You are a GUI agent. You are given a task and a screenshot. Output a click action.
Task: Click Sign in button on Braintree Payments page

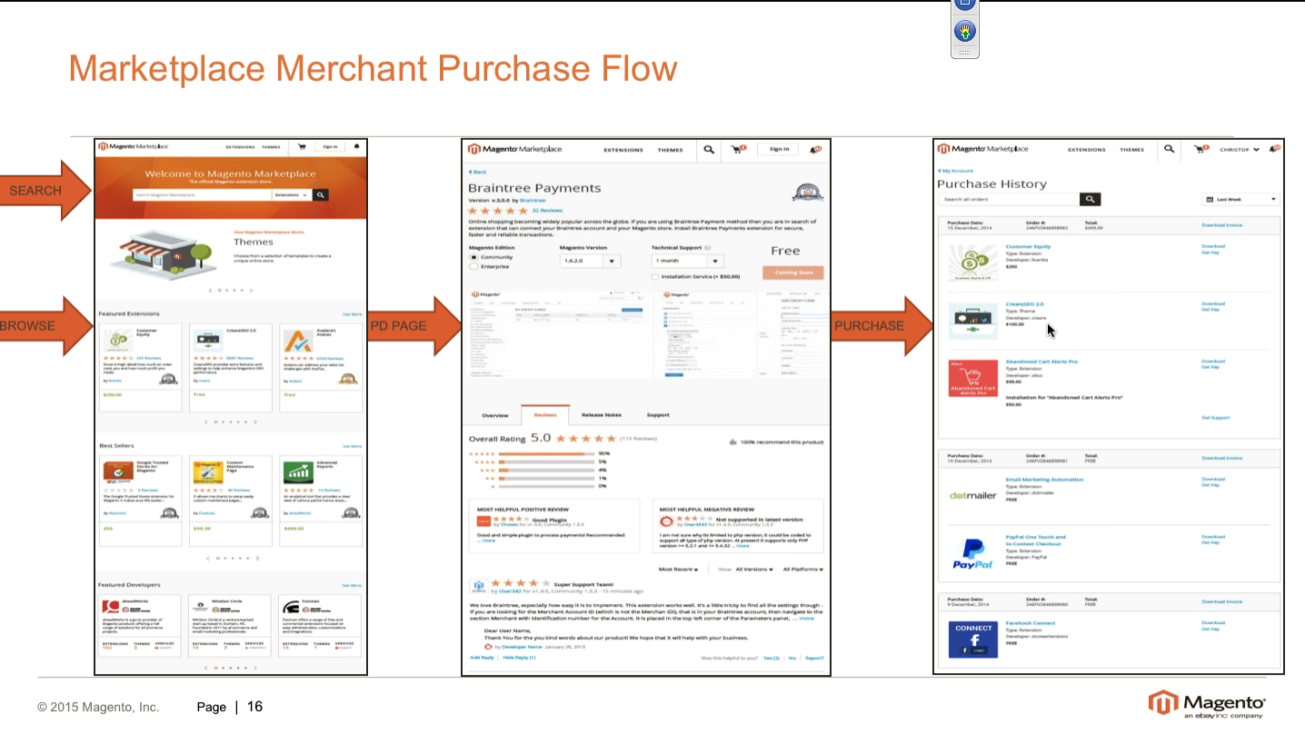tap(779, 149)
